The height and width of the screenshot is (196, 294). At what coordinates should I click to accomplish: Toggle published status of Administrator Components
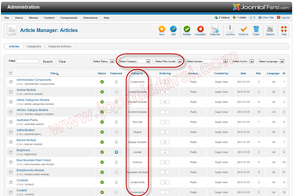click(102, 82)
